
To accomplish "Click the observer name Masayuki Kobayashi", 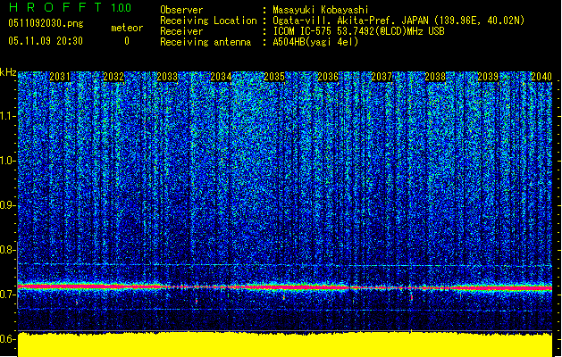I will coord(321,10).
